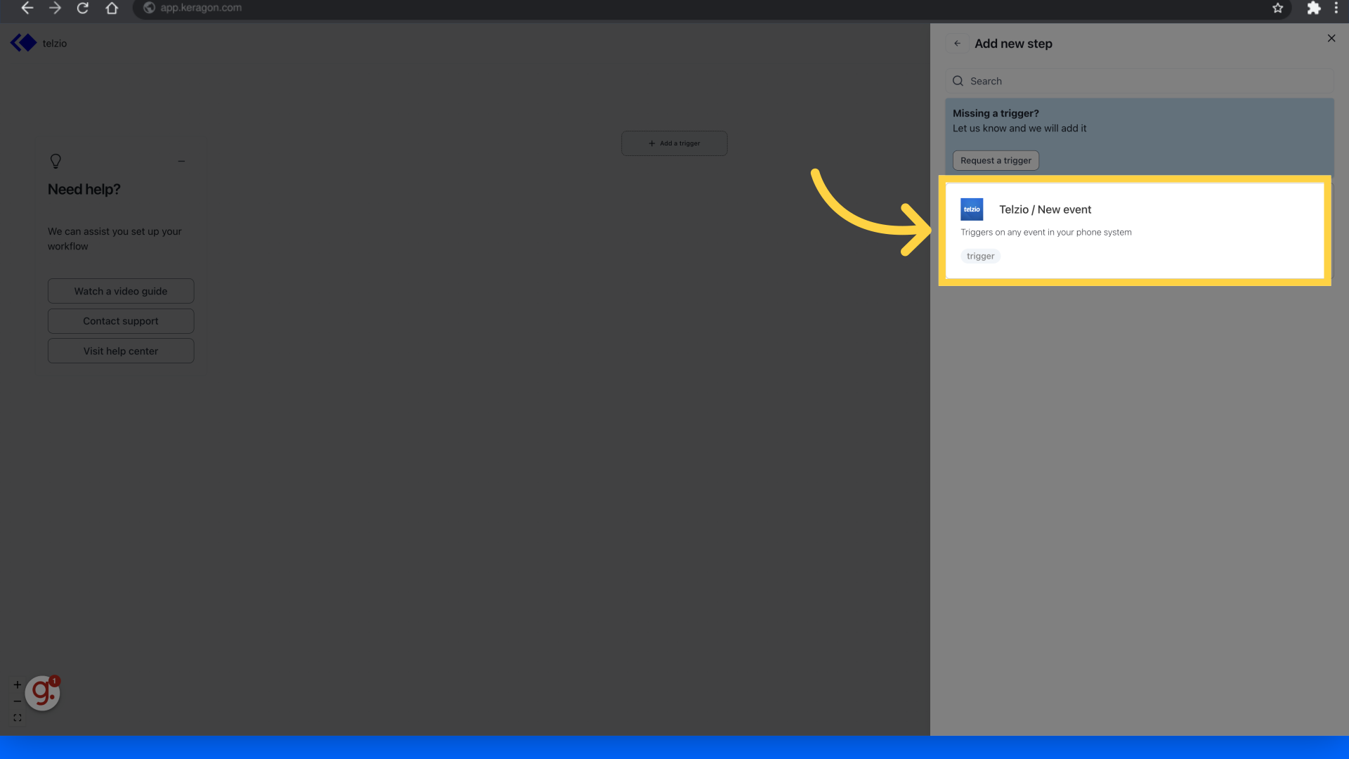
Task: Zoom out the canvas with minus
Action: [x=17, y=701]
